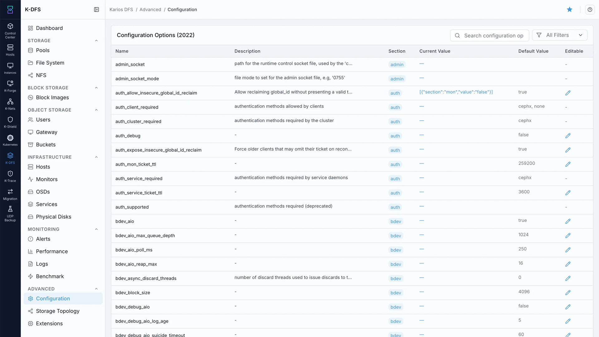
Task: Edit bdev_debug_aio_log_age with pencil icon
Action: (x=568, y=321)
